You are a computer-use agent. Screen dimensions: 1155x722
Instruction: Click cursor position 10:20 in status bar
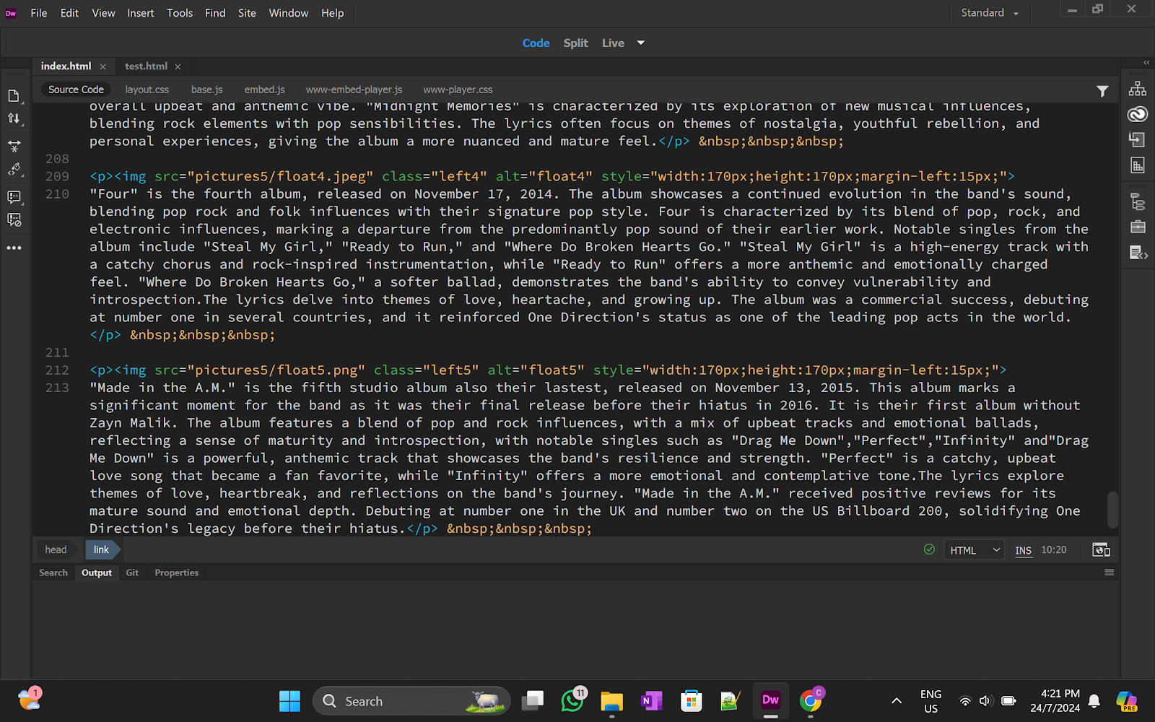[x=1054, y=550]
